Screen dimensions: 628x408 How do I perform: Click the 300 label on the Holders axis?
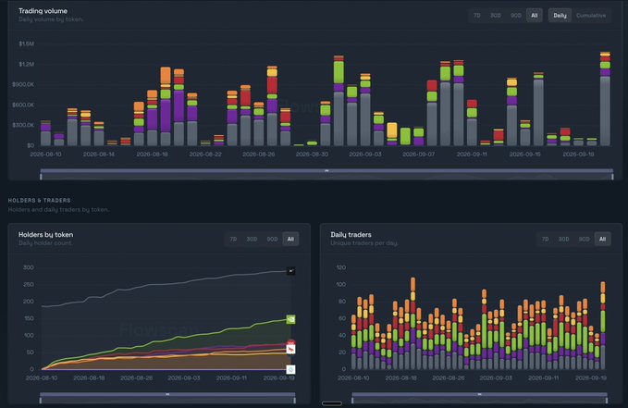tap(29, 267)
